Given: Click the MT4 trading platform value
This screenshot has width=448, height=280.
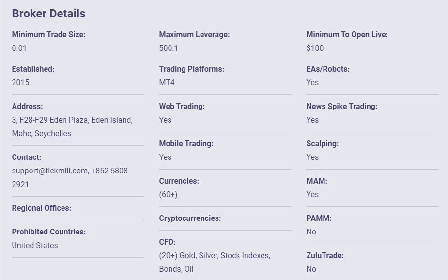Looking at the screenshot, I should [x=167, y=82].
